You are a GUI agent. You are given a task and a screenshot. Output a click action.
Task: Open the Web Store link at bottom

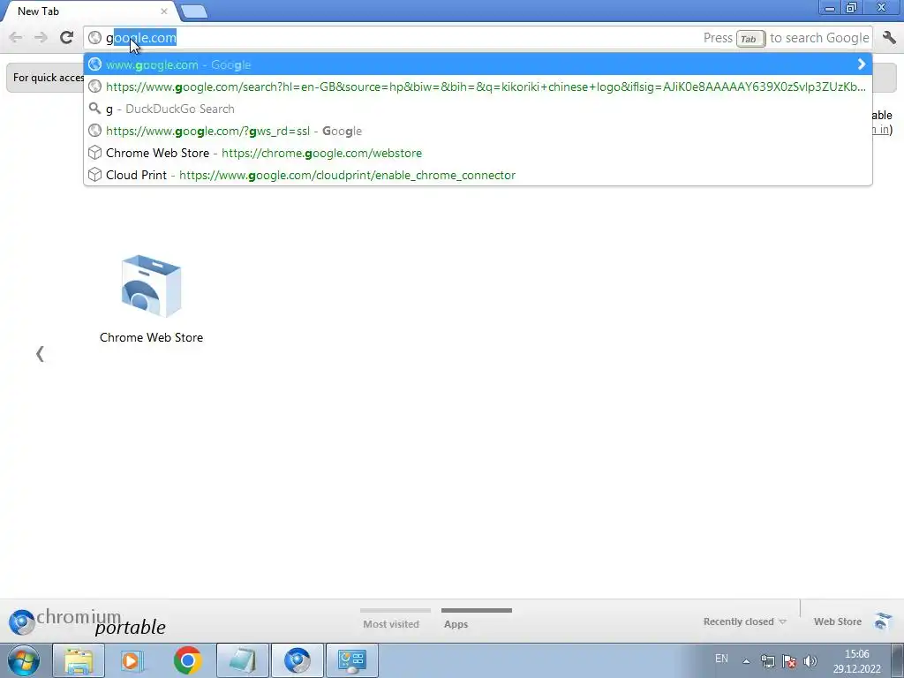pos(837,621)
